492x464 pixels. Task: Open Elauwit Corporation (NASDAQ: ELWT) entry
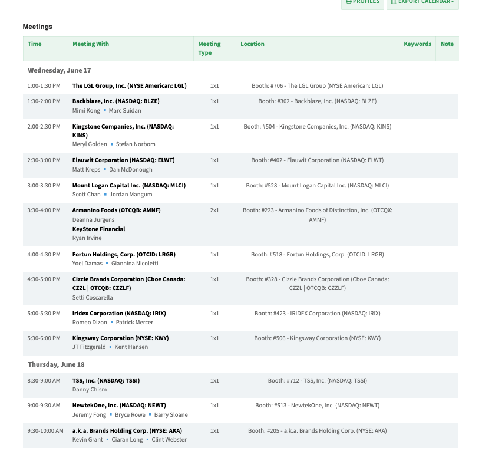point(123,160)
